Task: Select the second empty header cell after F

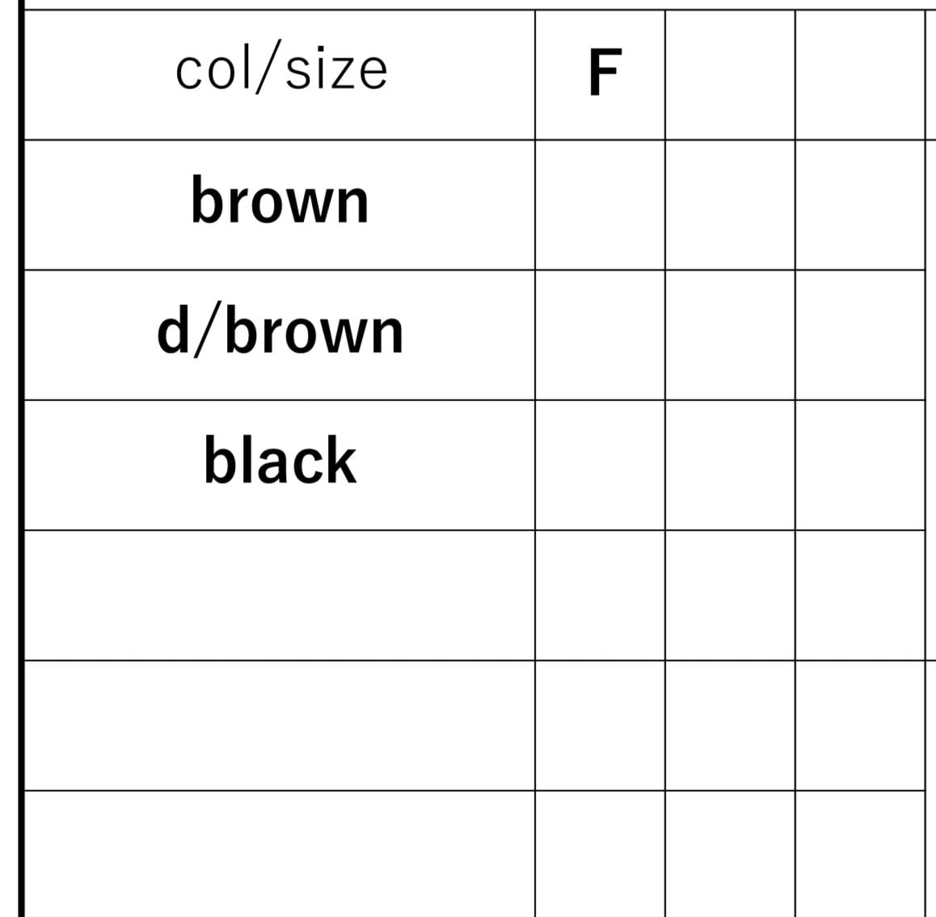Action: coord(860,74)
